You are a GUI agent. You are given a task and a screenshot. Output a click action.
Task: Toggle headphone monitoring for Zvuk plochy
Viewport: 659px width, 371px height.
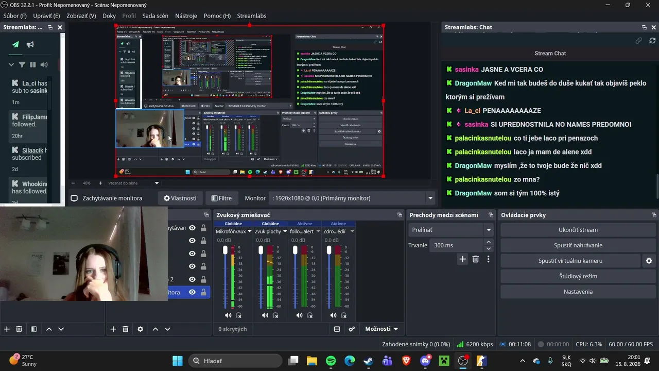pyautogui.click(x=275, y=315)
